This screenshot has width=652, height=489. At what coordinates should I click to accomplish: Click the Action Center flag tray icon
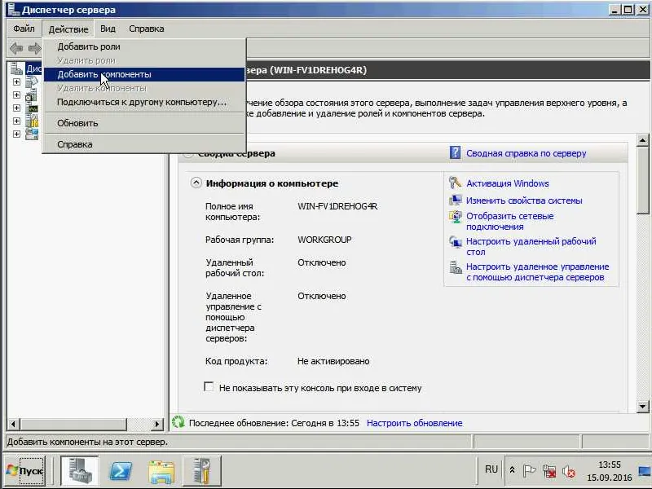[x=529, y=471]
